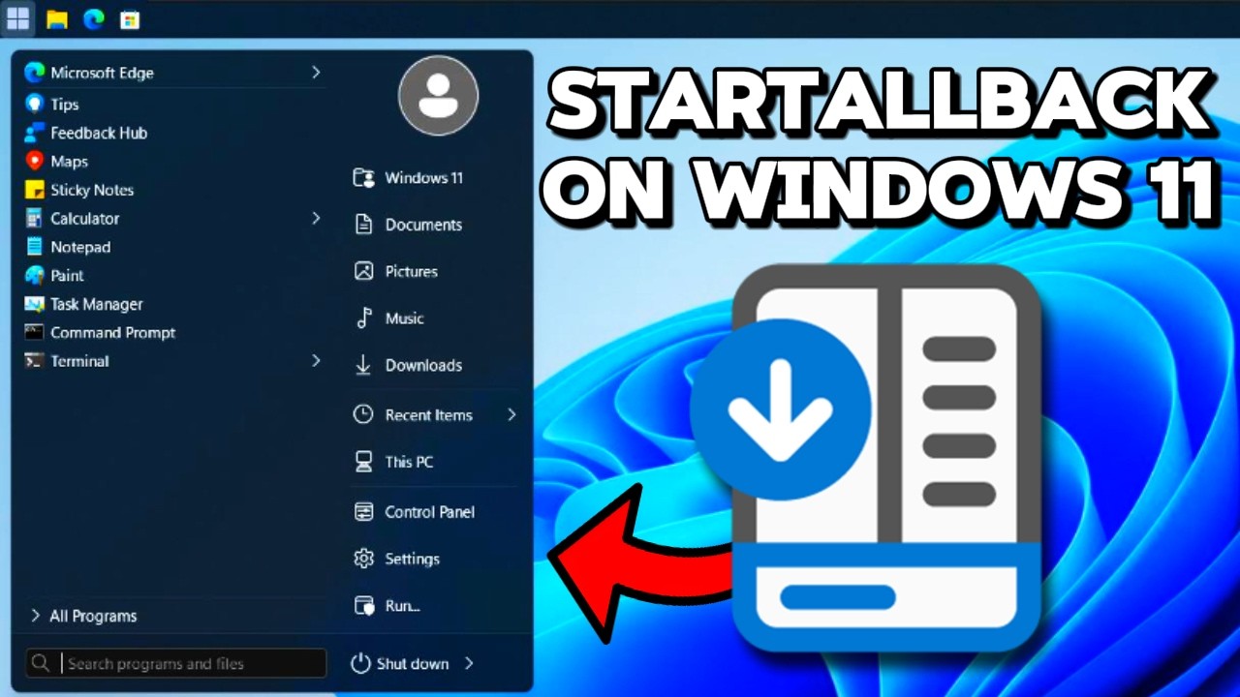This screenshot has width=1240, height=697.
Task: Click the Terminal icon
Action: tap(35, 361)
